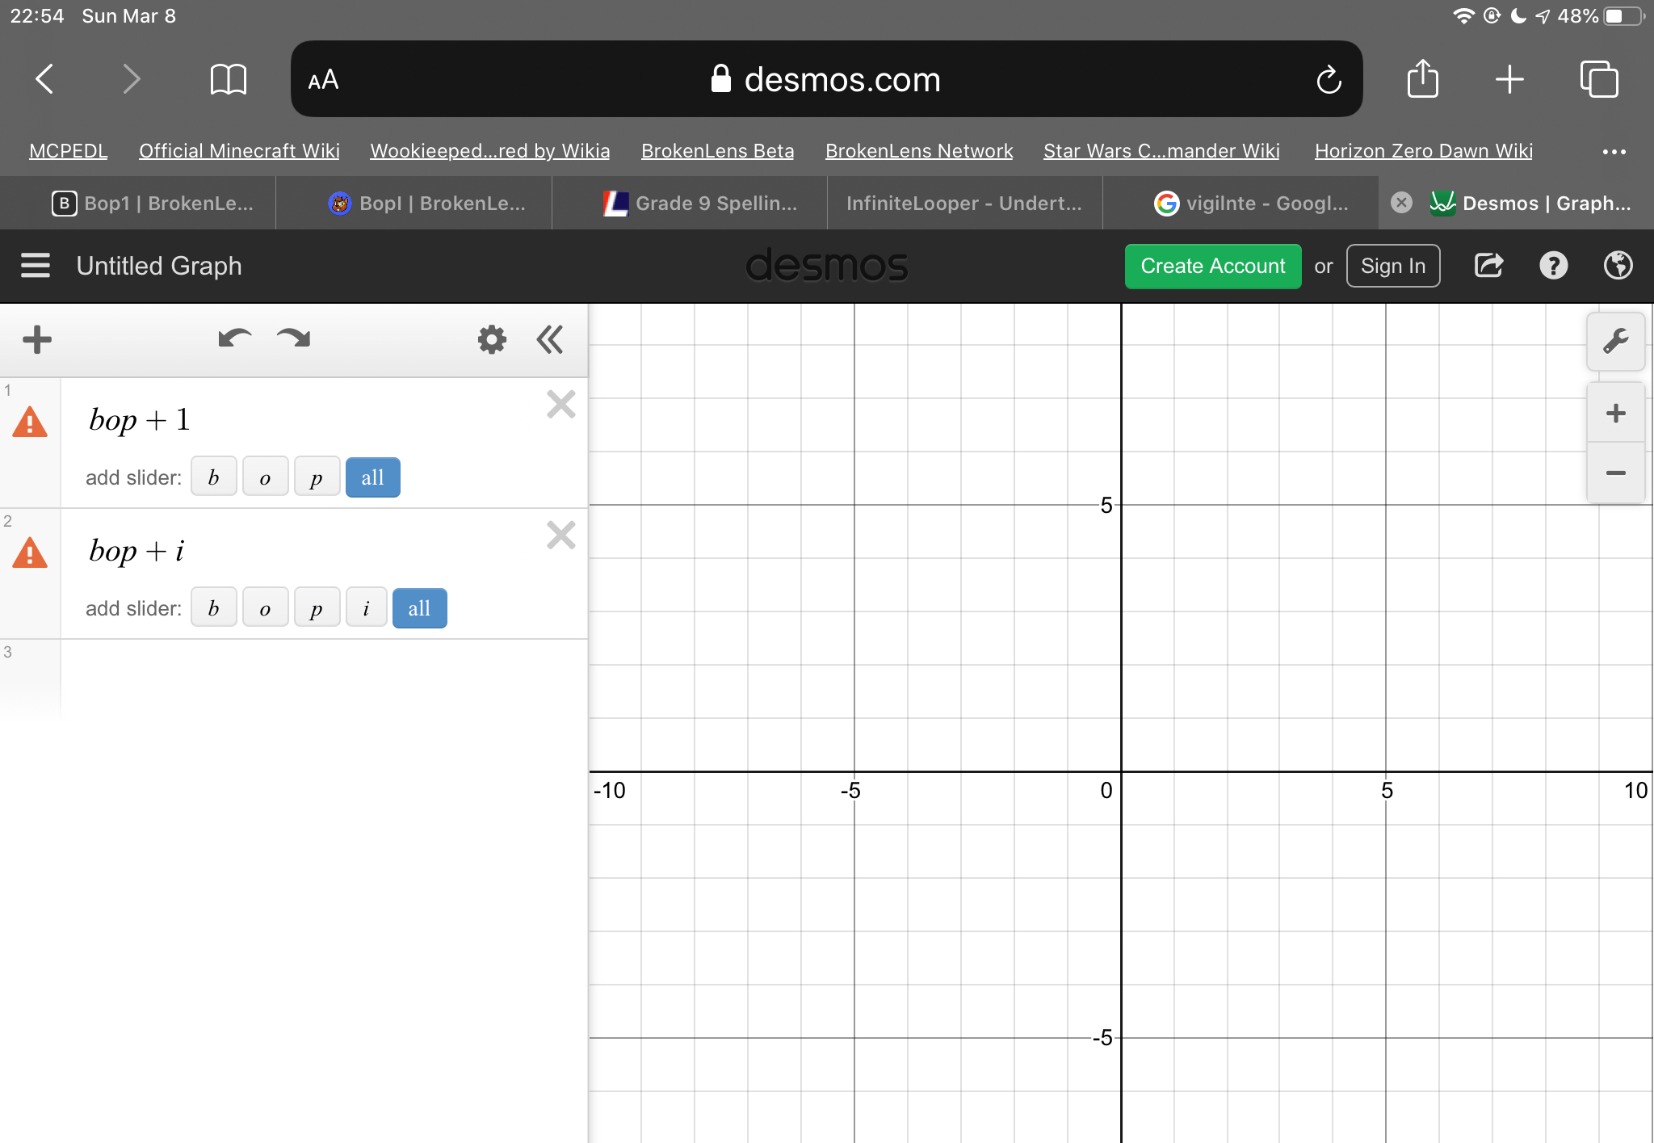Add slider o for expression 2

click(x=266, y=608)
